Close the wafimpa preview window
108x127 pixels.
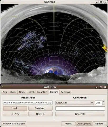click(x=105, y=2)
